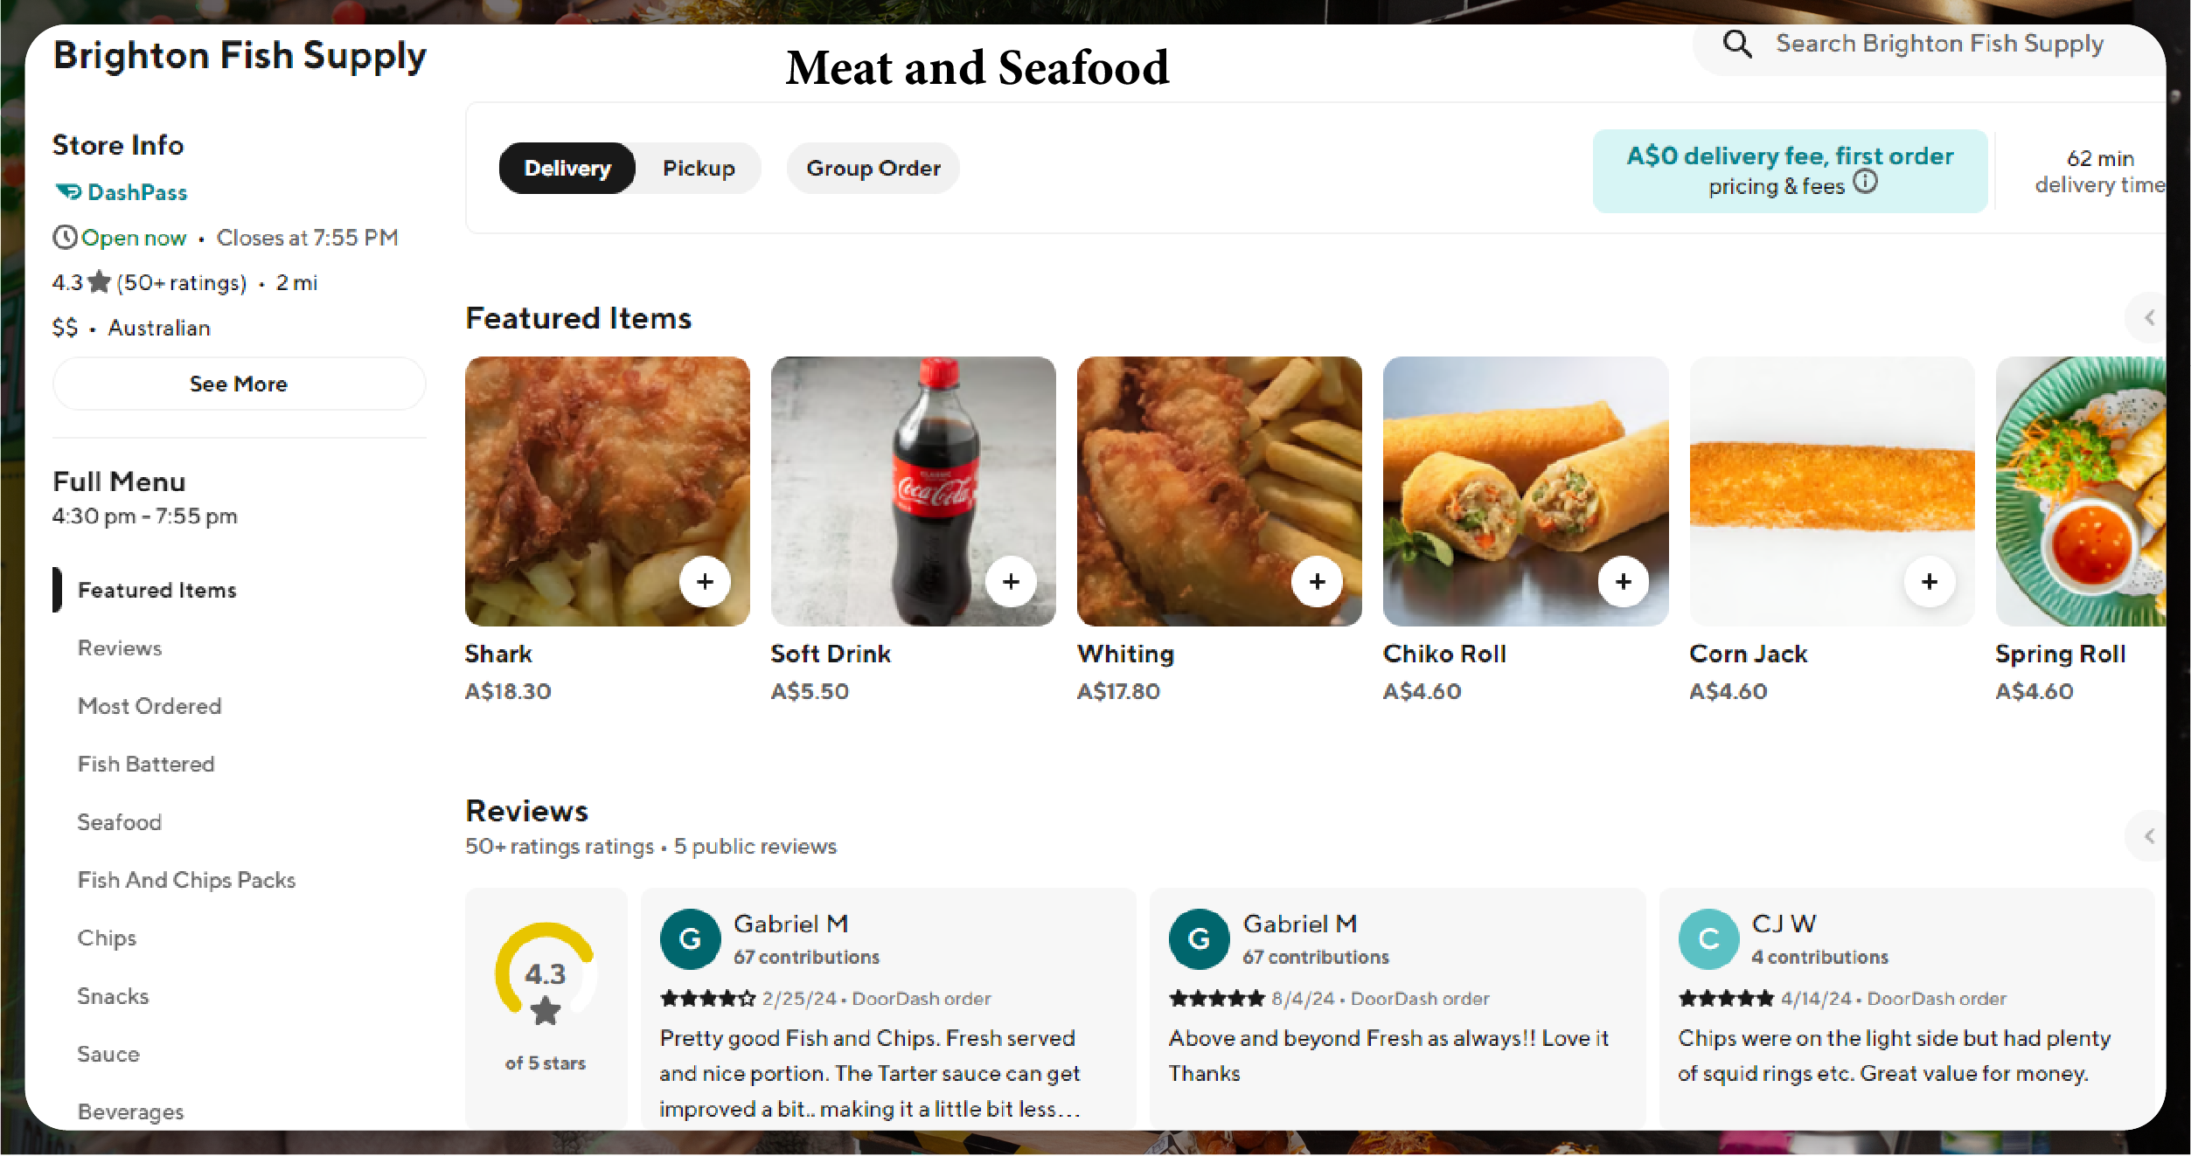Add Corn Jack using plus icon
The width and height of the screenshot is (2191, 1156).
pyautogui.click(x=1929, y=581)
